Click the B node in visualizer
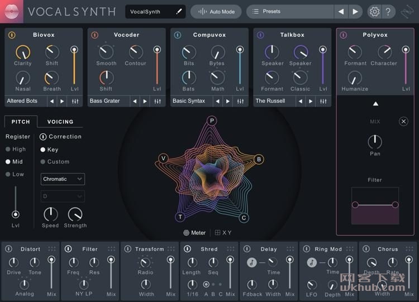419x302 pixels. click(259, 159)
